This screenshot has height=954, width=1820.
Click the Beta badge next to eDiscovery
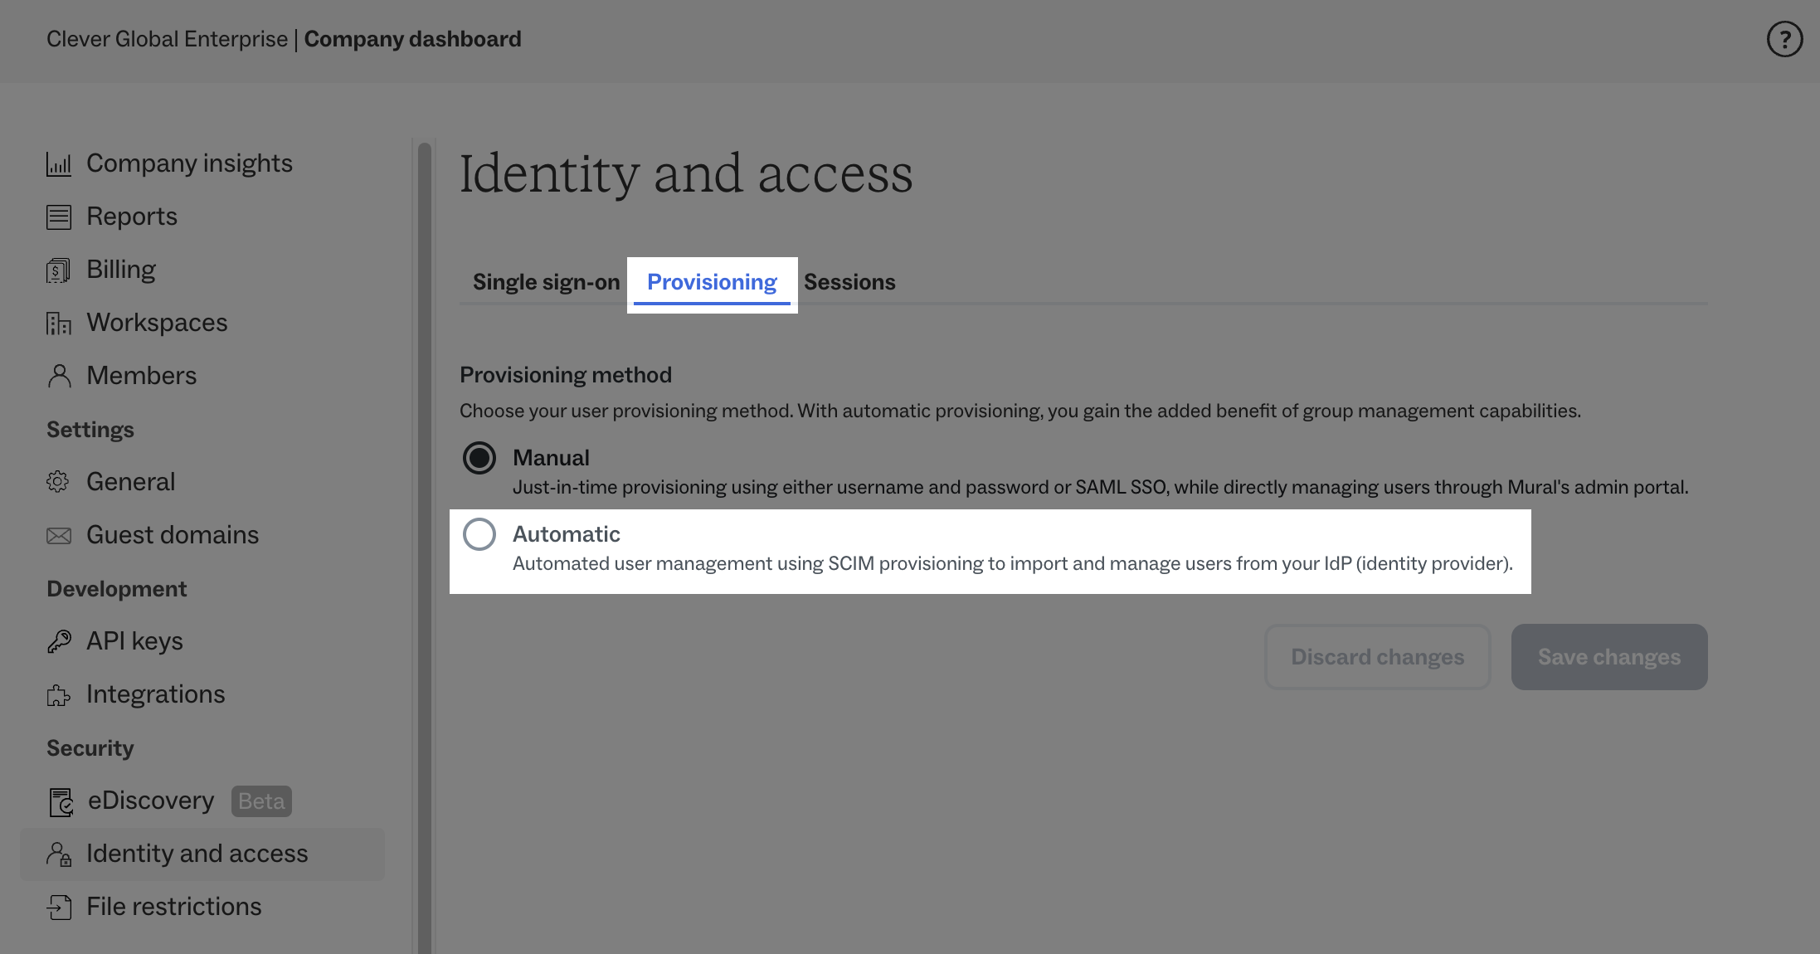pos(261,801)
